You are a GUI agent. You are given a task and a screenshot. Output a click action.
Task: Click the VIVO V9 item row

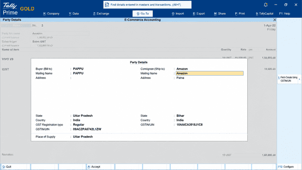[x=8, y=59]
